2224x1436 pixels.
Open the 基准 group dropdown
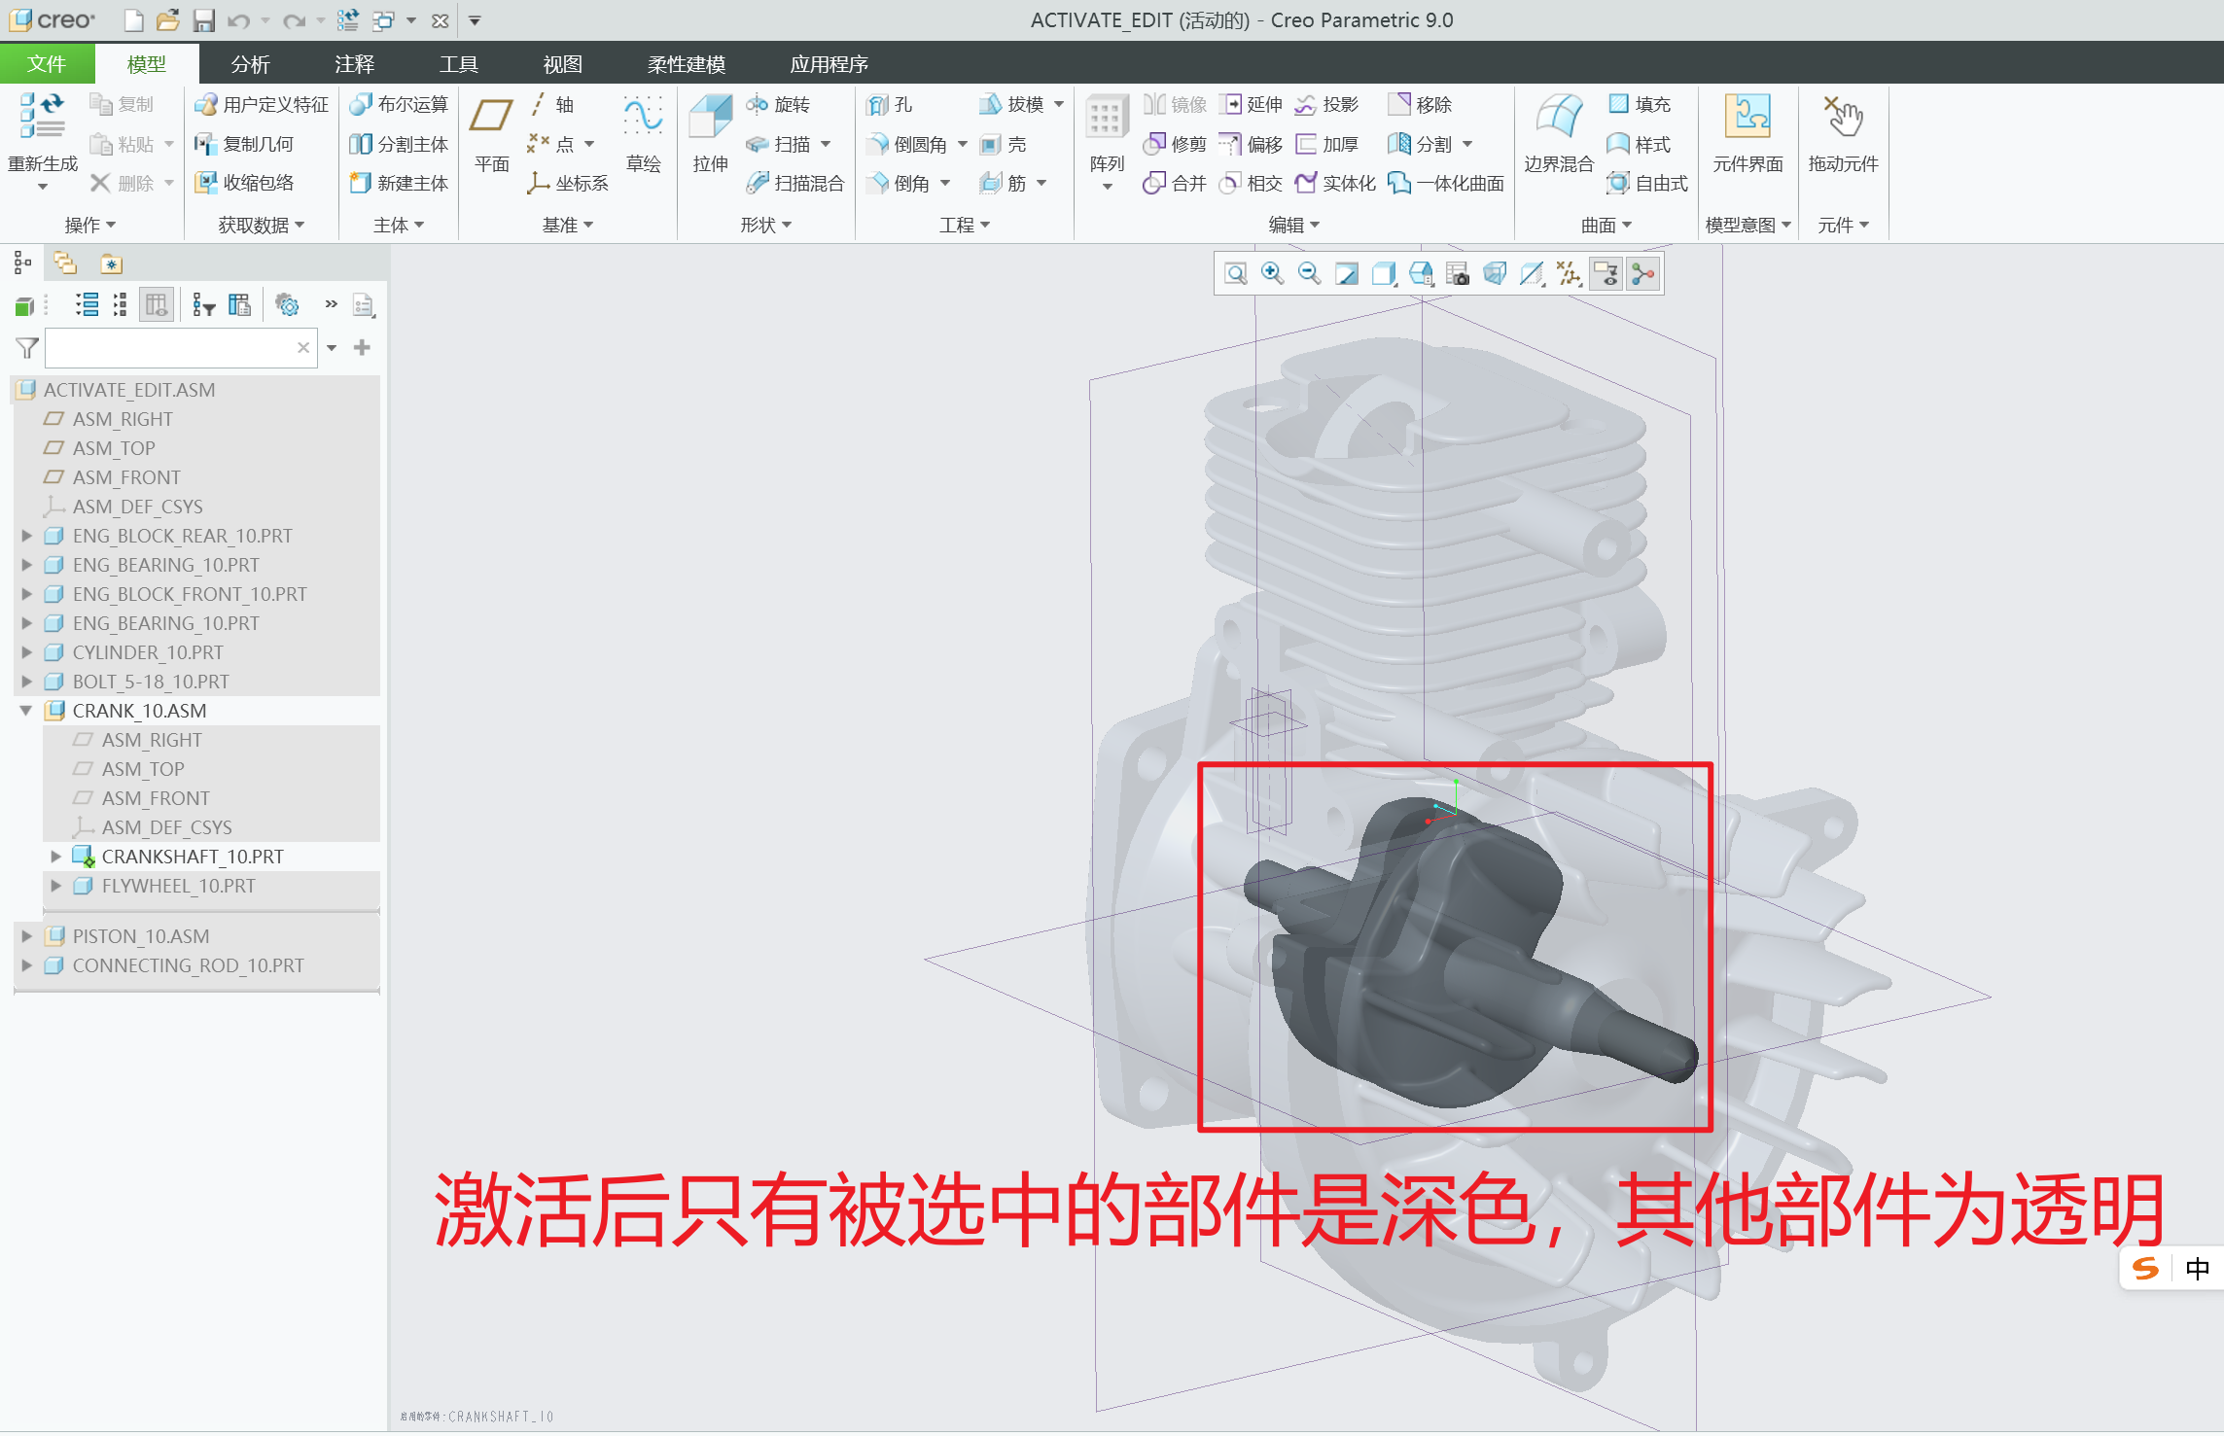click(567, 225)
